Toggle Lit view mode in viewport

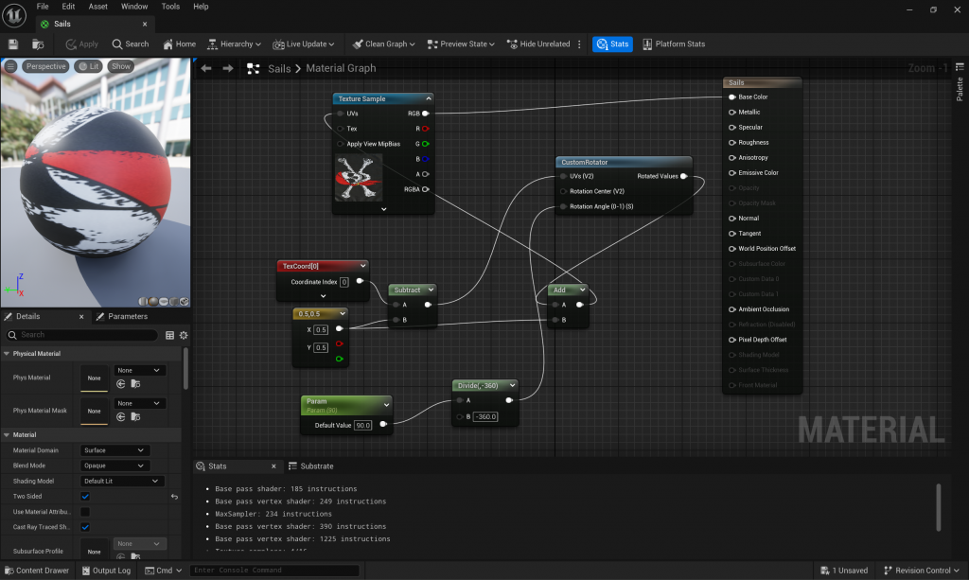tap(88, 66)
